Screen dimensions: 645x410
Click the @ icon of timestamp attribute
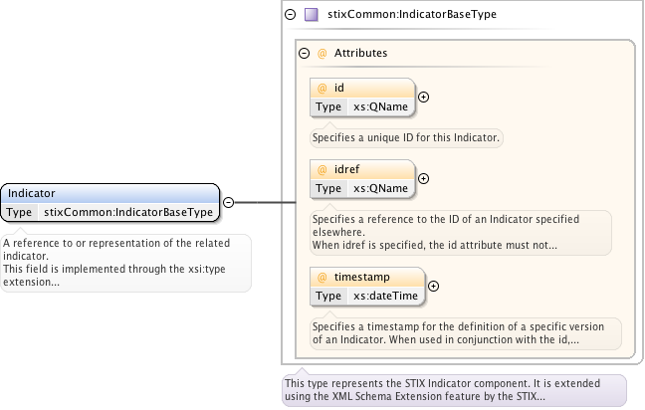tap(322, 278)
